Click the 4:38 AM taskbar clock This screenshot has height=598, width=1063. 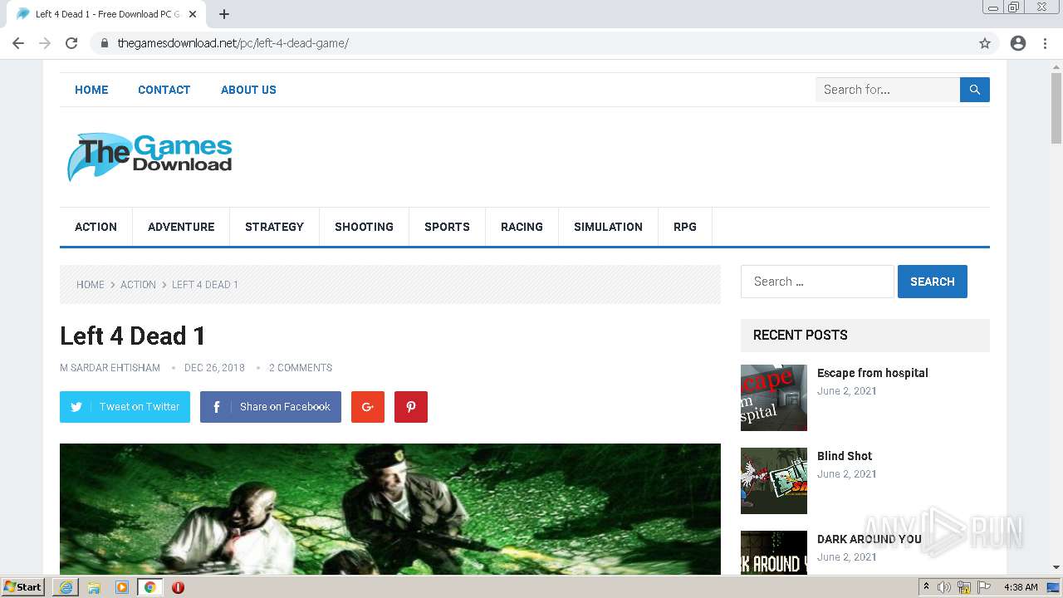(x=1021, y=587)
